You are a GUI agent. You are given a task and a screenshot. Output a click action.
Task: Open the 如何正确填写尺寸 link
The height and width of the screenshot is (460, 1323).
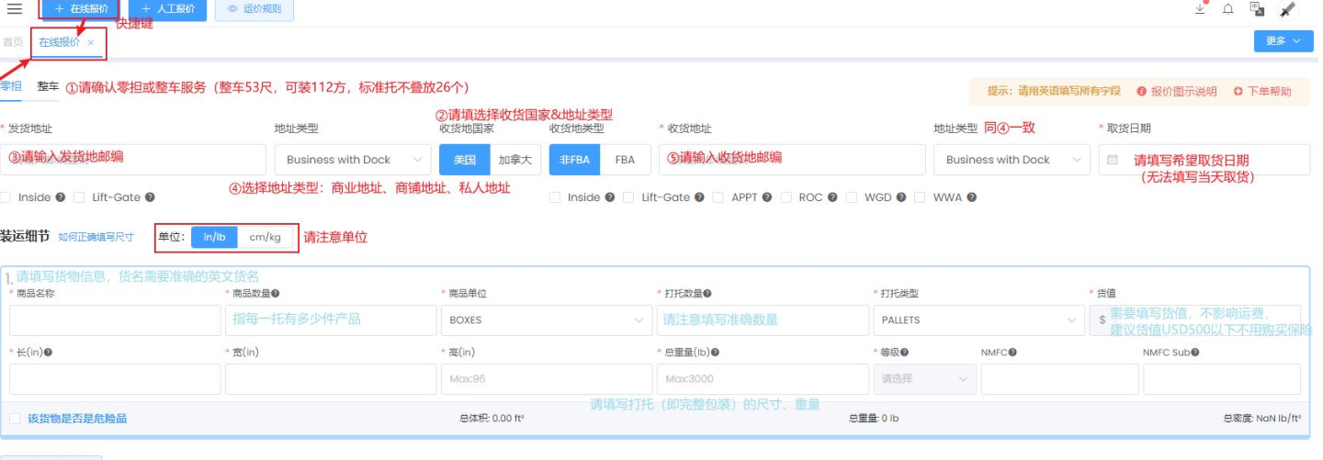[x=96, y=237]
